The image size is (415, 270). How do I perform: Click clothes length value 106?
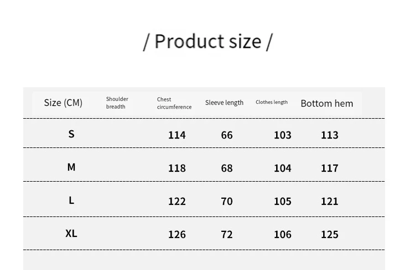[x=283, y=235]
